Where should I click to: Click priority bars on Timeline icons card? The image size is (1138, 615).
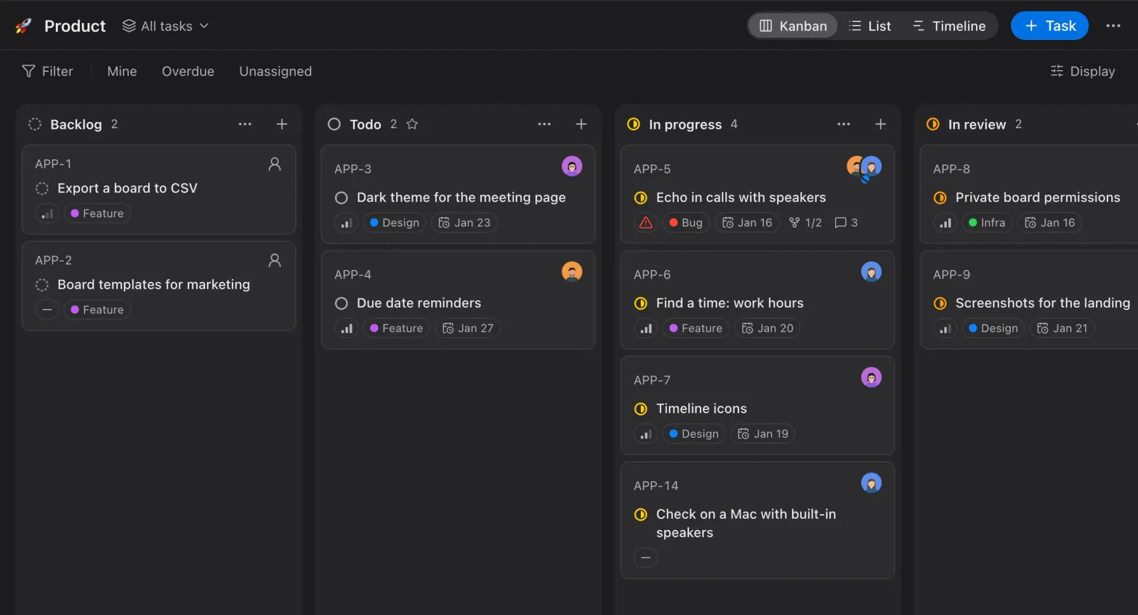[646, 434]
